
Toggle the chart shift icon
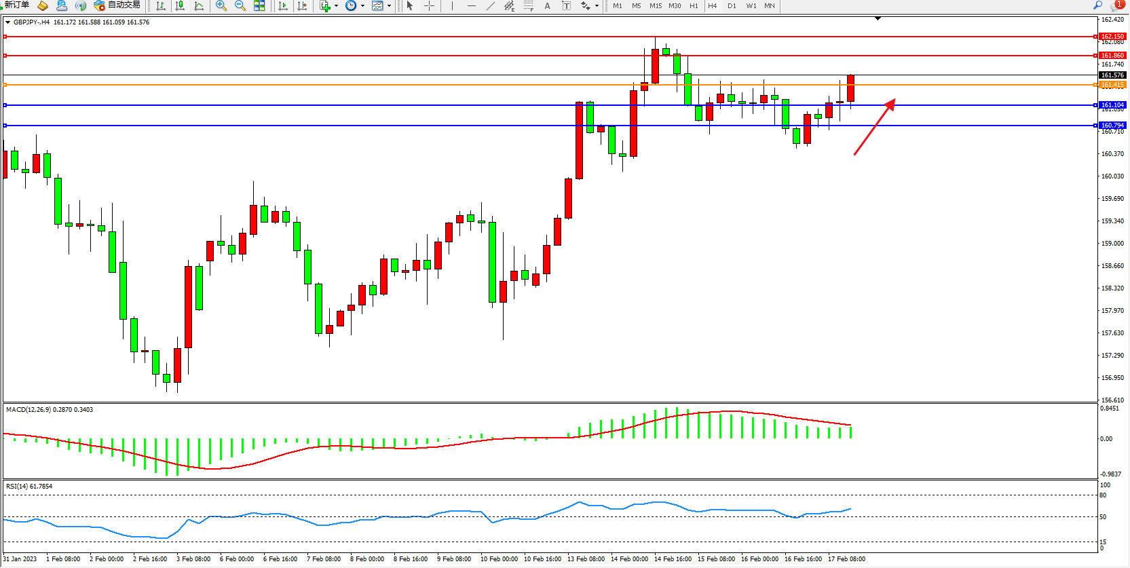(302, 5)
